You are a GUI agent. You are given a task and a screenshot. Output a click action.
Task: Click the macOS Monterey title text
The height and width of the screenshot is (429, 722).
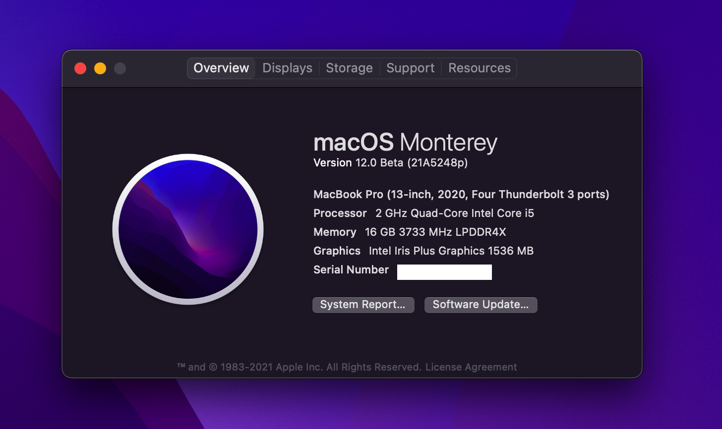pyautogui.click(x=405, y=143)
